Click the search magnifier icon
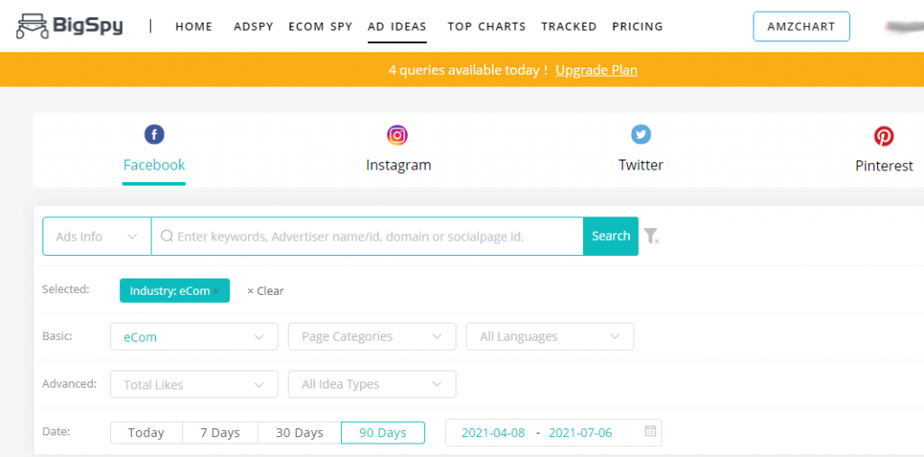Viewport: 924px width, 457px height. [167, 236]
